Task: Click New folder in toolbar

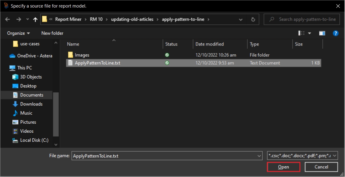Action: [x=52, y=33]
